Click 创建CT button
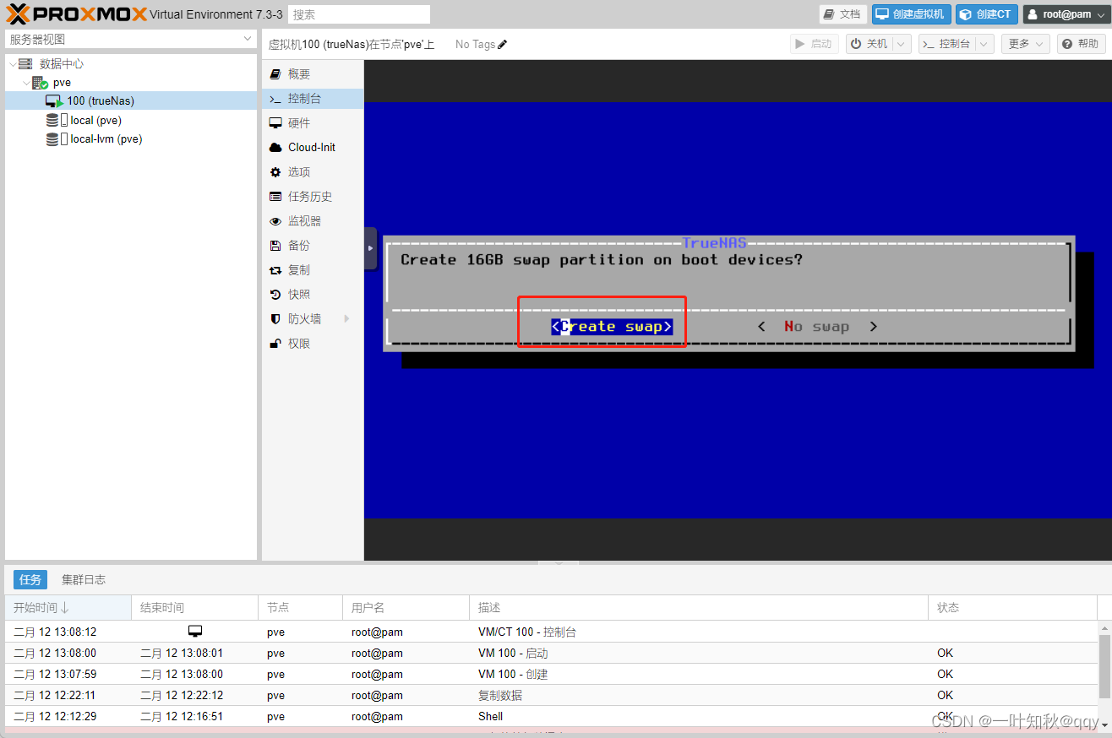Viewport: 1112px width, 738px height. coord(986,14)
